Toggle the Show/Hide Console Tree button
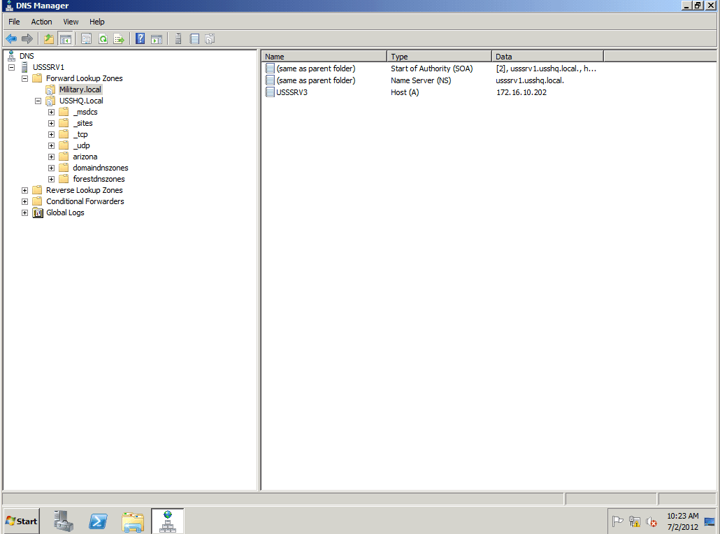This screenshot has width=720, height=534. coord(66,39)
